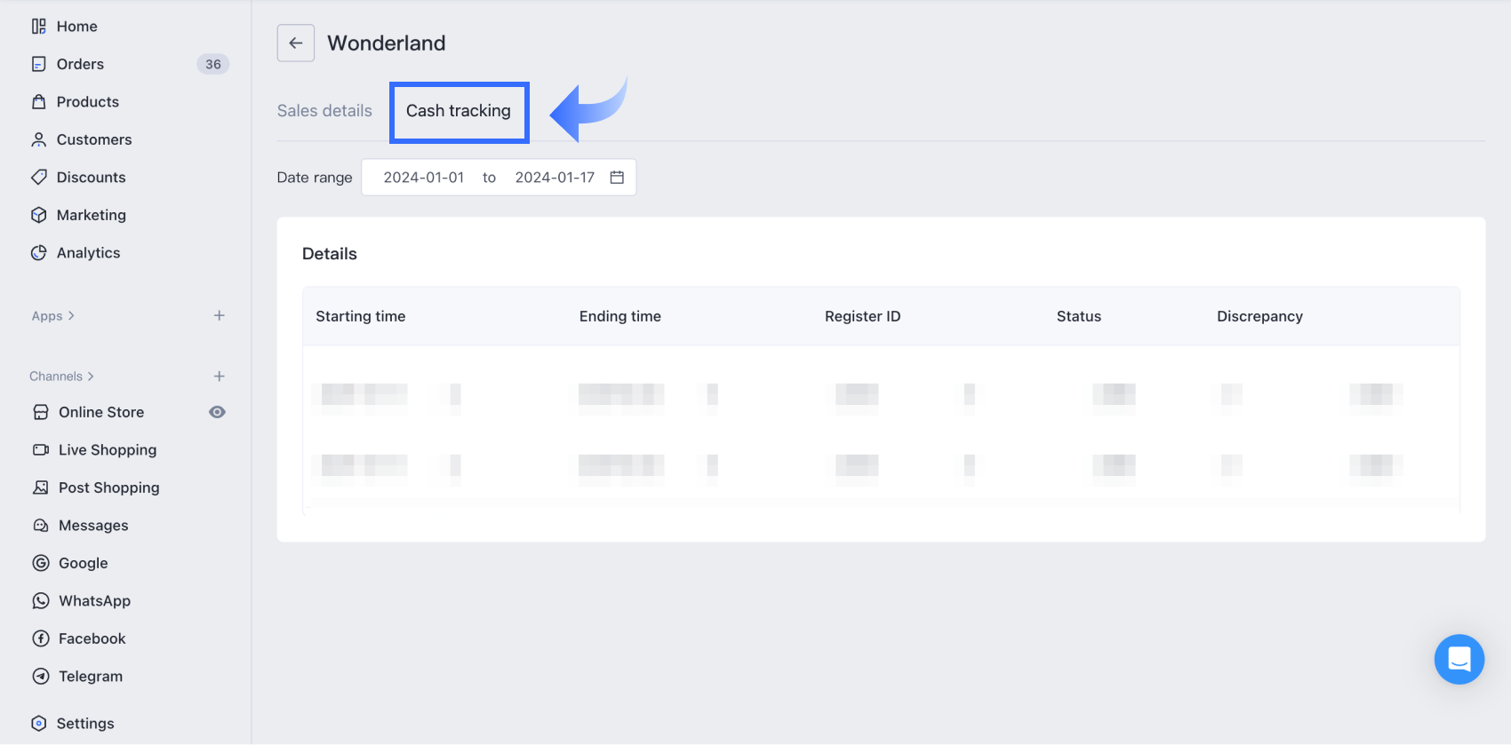The width and height of the screenshot is (1511, 745).
Task: Open the date range calendar icon
Action: tap(617, 178)
